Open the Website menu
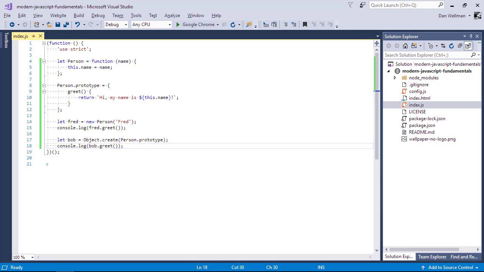The image size is (484, 272). click(58, 15)
